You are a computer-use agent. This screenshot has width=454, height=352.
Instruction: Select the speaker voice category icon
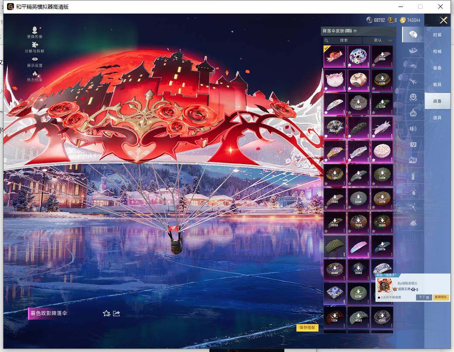tap(413, 129)
